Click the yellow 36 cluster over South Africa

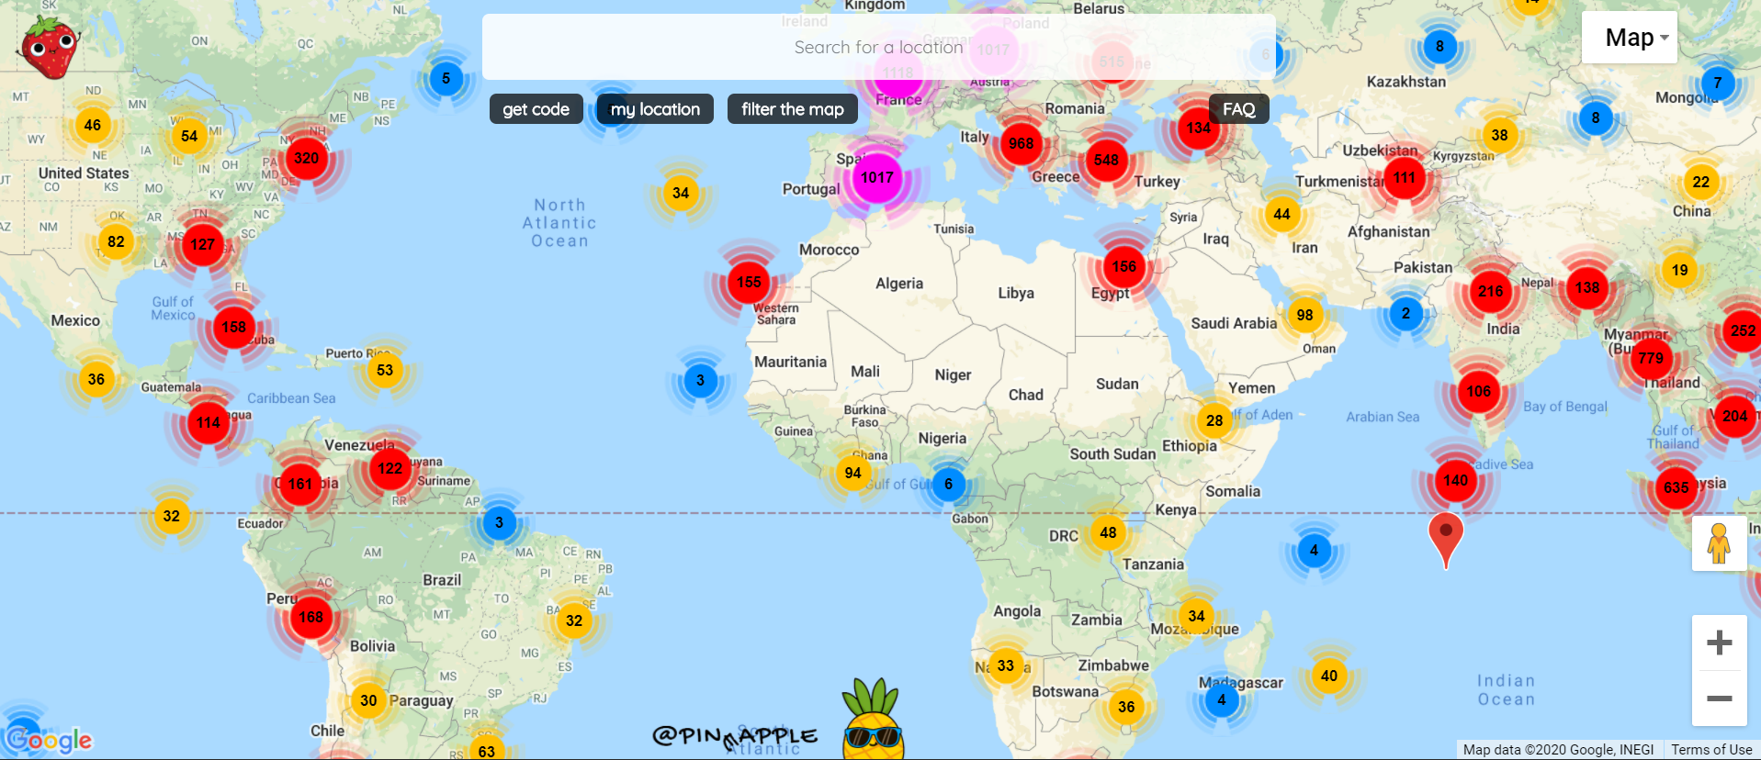click(x=1126, y=707)
